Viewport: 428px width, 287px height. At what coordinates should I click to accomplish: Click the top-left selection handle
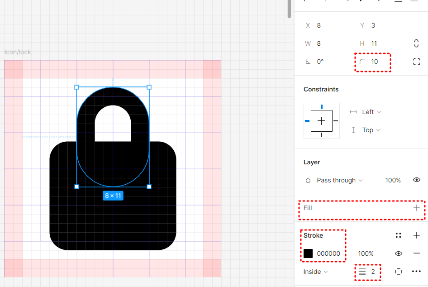coord(77,87)
